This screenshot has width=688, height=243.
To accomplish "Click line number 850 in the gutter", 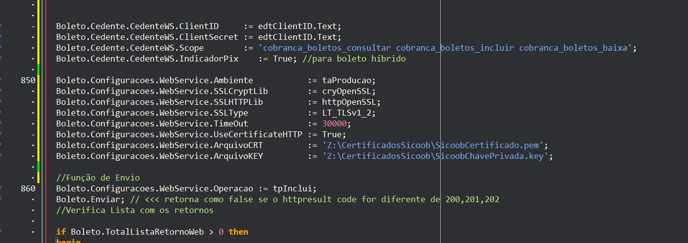I will (x=28, y=80).
